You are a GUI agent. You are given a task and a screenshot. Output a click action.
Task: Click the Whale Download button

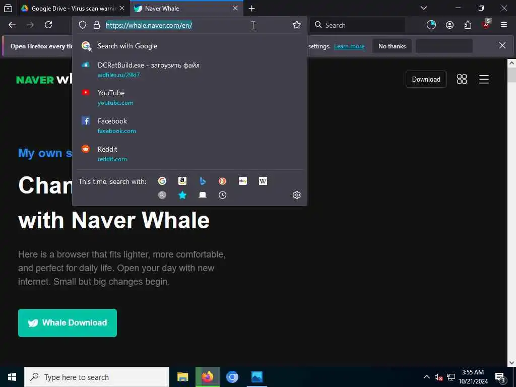68,323
